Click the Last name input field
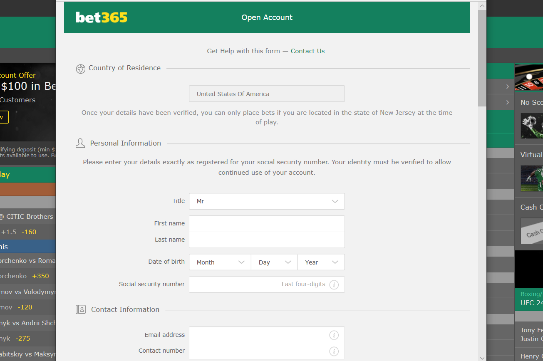543x361 pixels. [267, 240]
